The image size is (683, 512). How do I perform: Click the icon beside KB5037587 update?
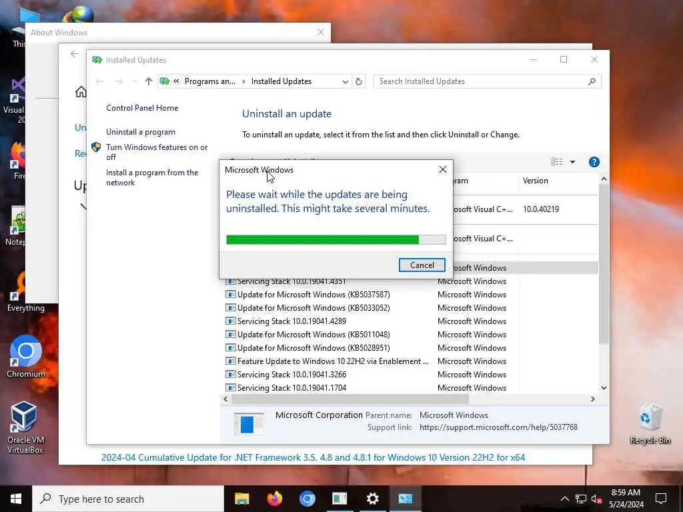230,294
